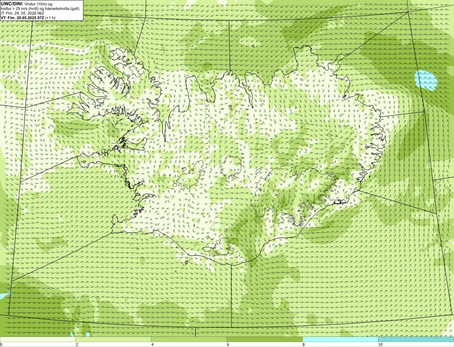The width and height of the screenshot is (454, 347).
Task: Click the 8–10 m/s light cyan colorbar segment
Action: click(x=340, y=340)
